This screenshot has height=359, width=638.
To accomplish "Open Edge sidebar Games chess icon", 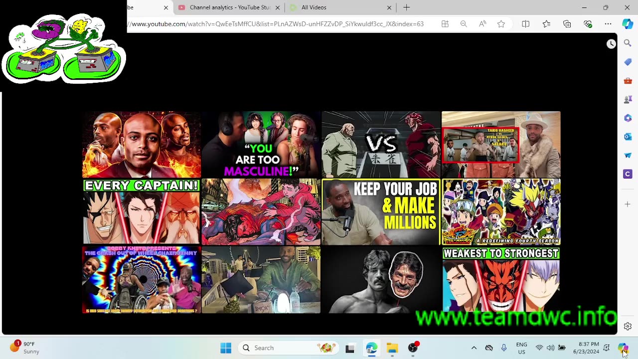I will [x=628, y=99].
